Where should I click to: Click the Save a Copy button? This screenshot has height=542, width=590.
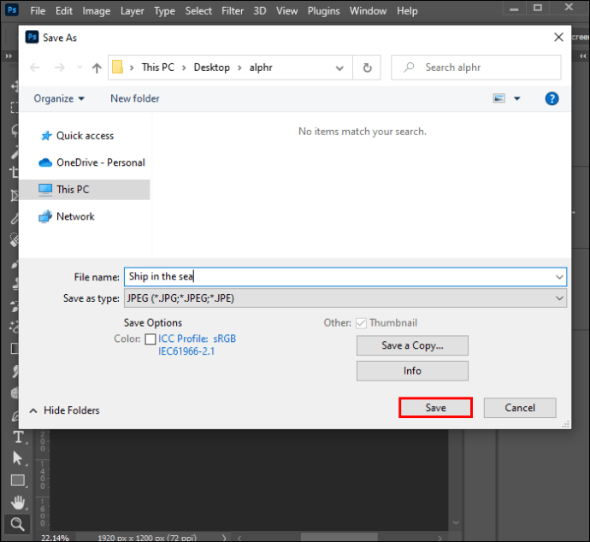pyautogui.click(x=412, y=345)
